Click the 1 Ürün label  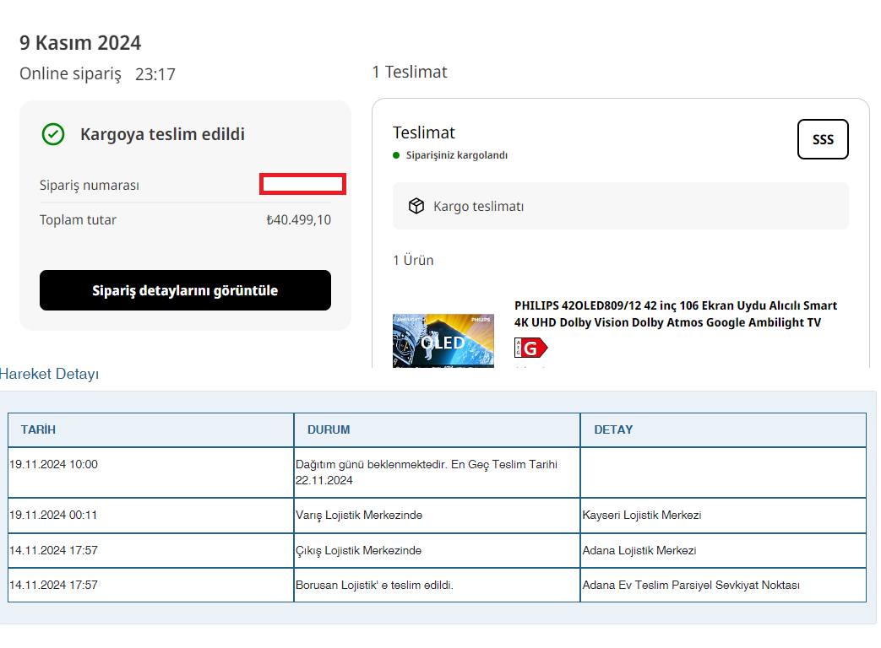[413, 261]
